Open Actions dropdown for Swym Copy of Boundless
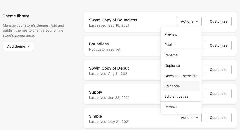 189,21
